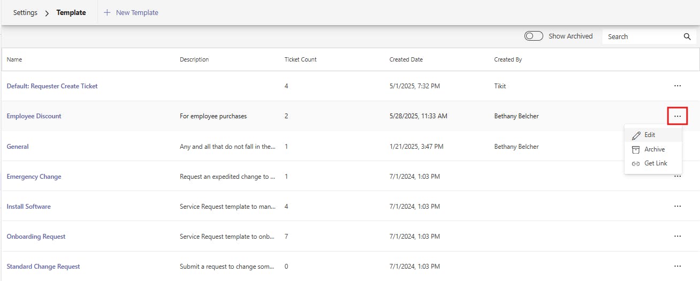This screenshot has width=700, height=281.
Task: Toggle the Show Archived switch
Action: pyautogui.click(x=534, y=36)
